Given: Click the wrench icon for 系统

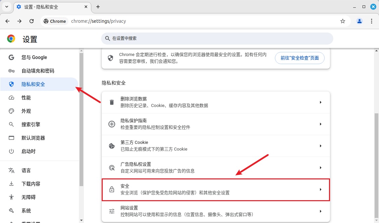Looking at the screenshot, I should click(11, 211).
